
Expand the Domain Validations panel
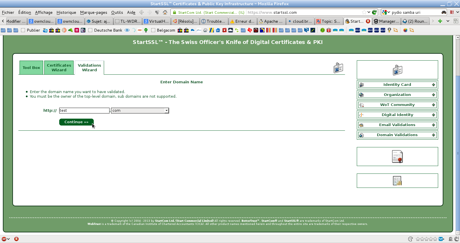coord(397,135)
